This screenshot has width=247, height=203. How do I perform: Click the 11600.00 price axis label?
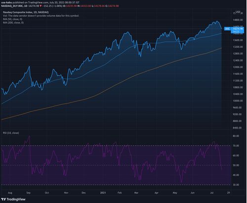click(x=238, y=74)
